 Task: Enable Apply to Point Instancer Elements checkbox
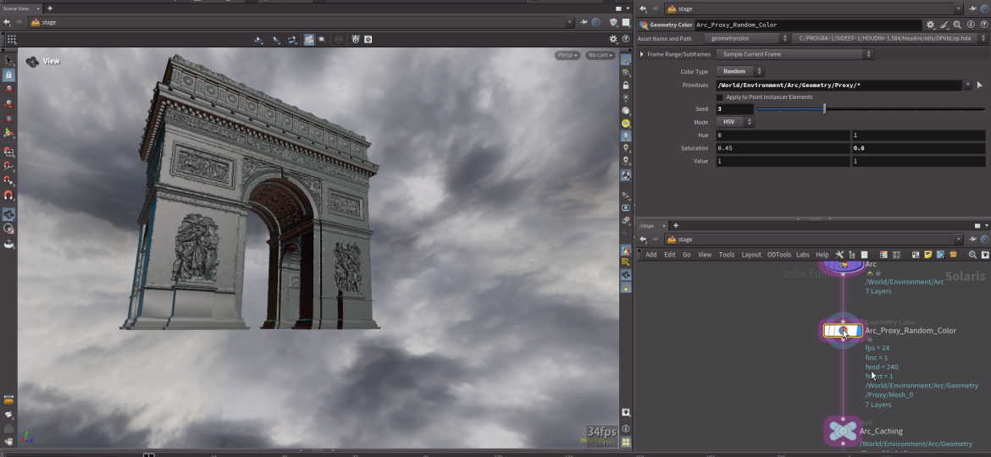tap(720, 97)
